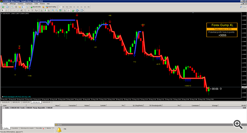Screen dimensions: 247x133
Task: Select the arrow cursor tool
Action: [x=3, y=11]
